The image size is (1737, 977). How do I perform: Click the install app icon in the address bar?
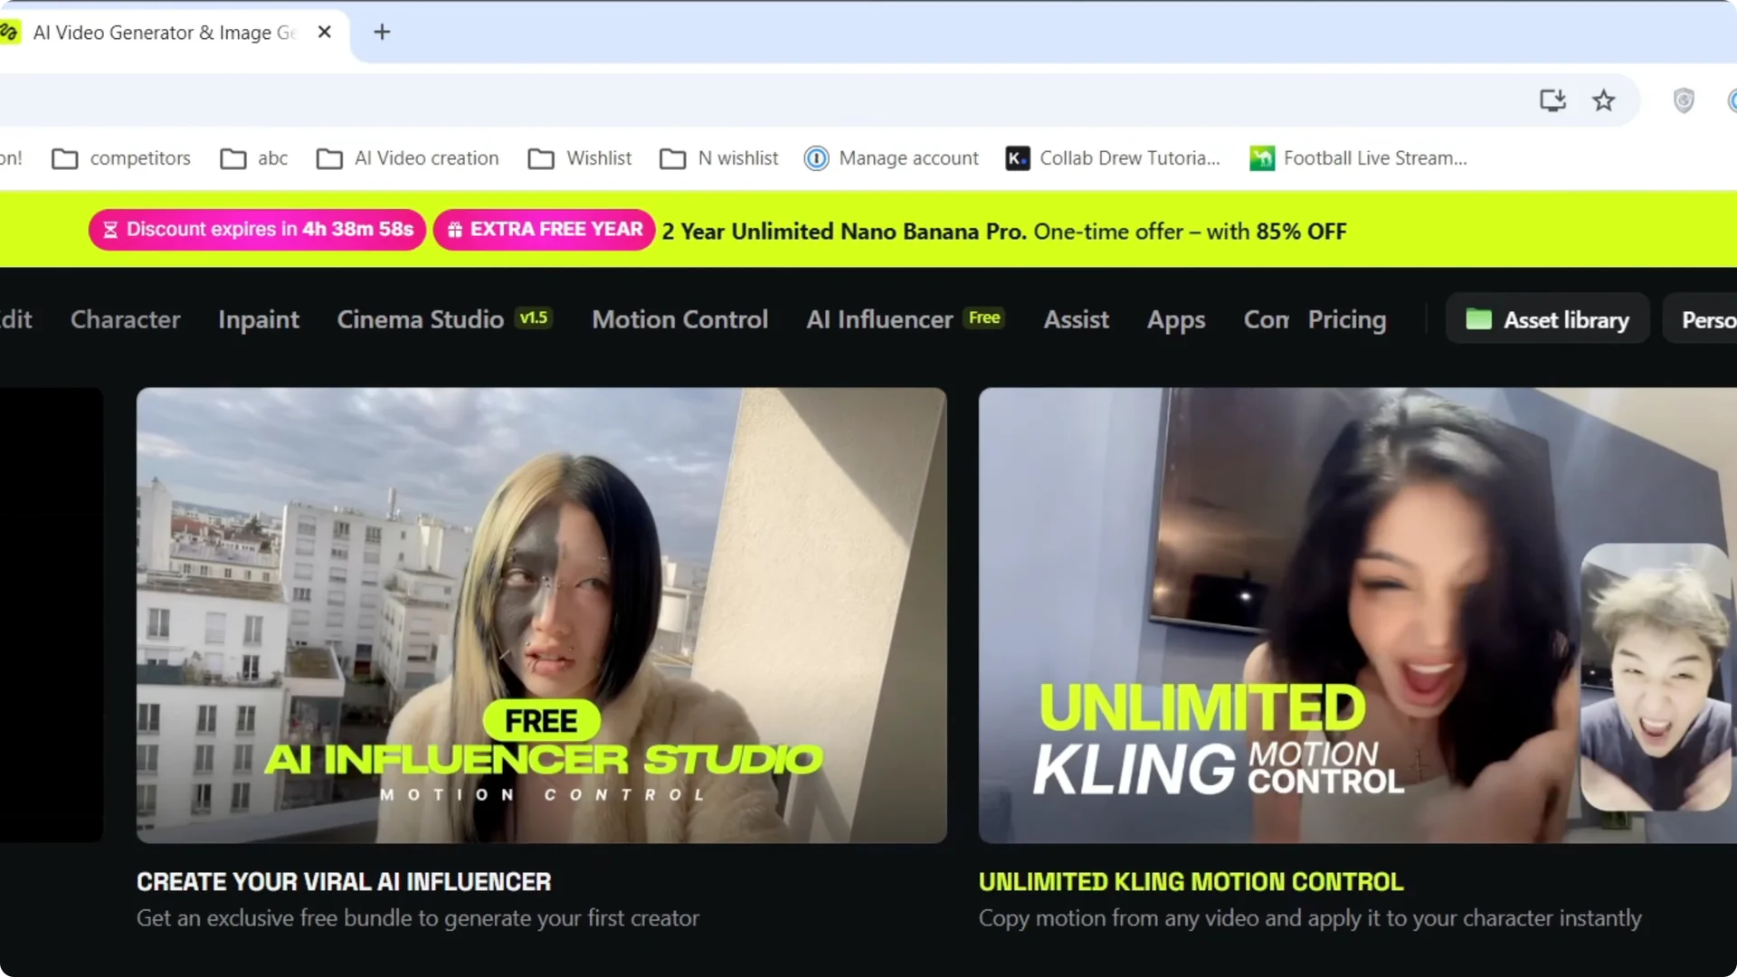tap(1552, 100)
